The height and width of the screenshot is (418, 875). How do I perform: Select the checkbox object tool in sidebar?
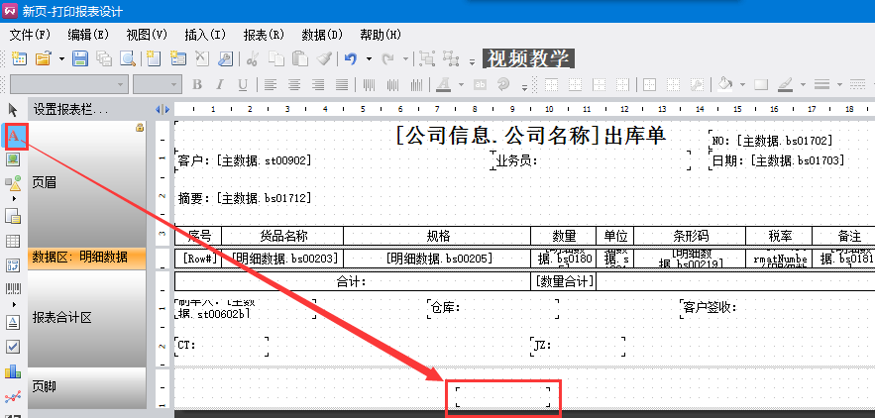pos(14,347)
